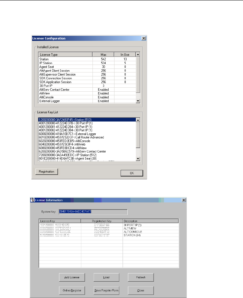Viewport: 243px width, 298px height.
Task: Confirm License Configuration with OK button
Action: pyautogui.click(x=132, y=173)
